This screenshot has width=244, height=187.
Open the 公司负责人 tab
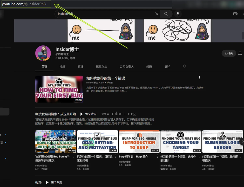point(127,67)
